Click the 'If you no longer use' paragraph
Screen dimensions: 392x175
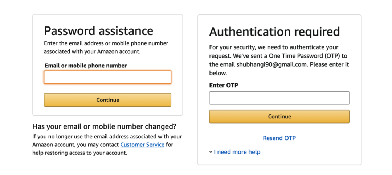(x=107, y=137)
